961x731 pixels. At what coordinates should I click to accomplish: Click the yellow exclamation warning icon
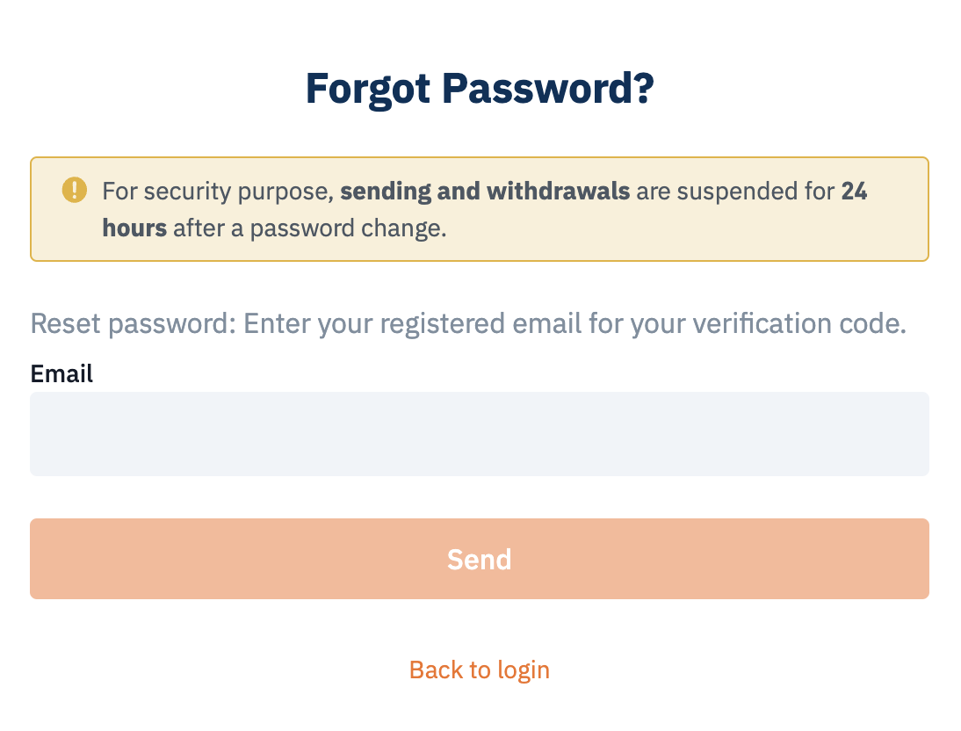74,190
